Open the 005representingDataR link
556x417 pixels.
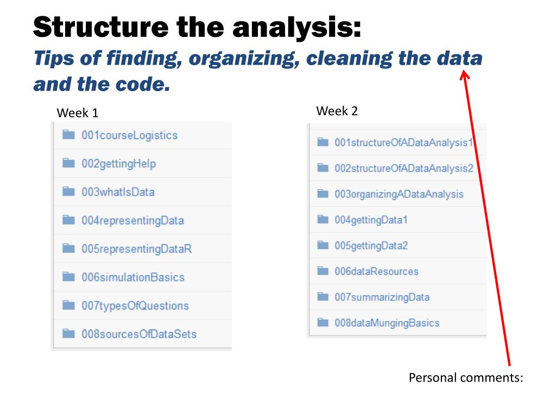(136, 249)
